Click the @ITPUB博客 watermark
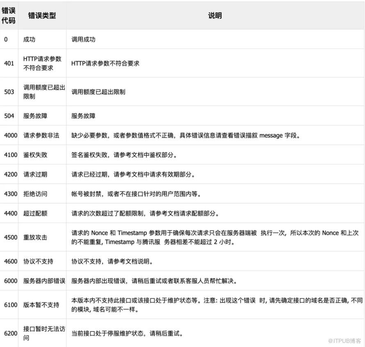 point(344,341)
